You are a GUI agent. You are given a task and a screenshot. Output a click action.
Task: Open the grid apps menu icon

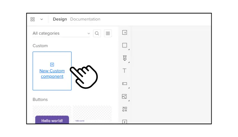pos(32,19)
